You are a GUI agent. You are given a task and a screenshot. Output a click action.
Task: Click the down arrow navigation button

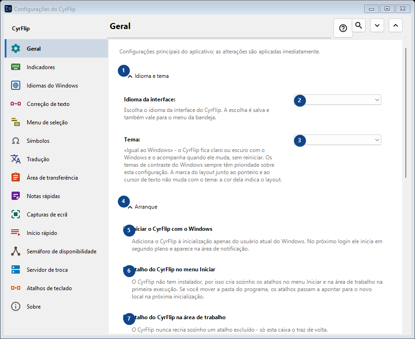click(x=377, y=25)
